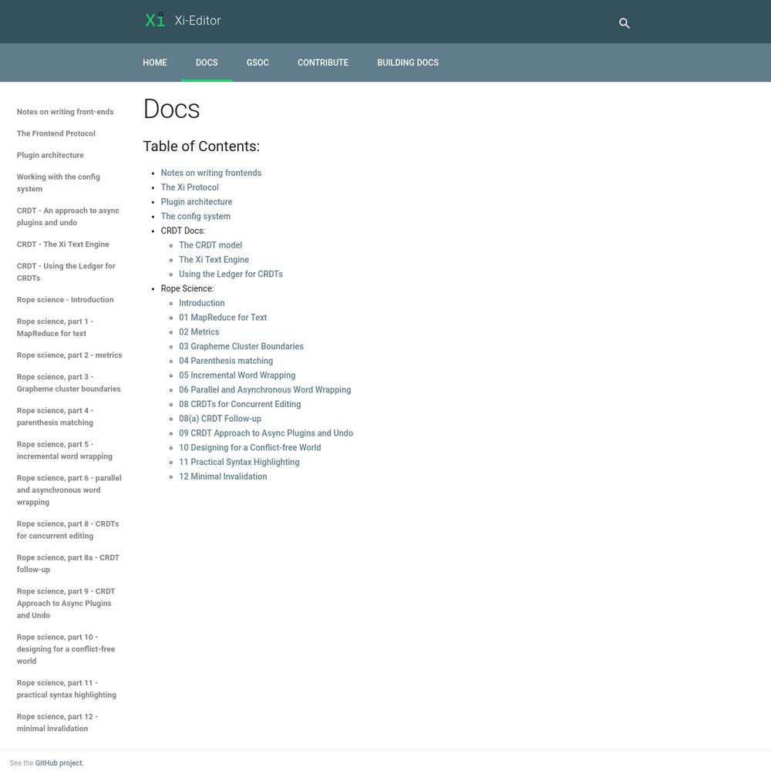Open the GSOC tab

point(258,62)
